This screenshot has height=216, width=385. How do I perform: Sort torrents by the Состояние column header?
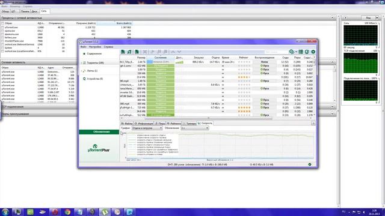point(161,58)
